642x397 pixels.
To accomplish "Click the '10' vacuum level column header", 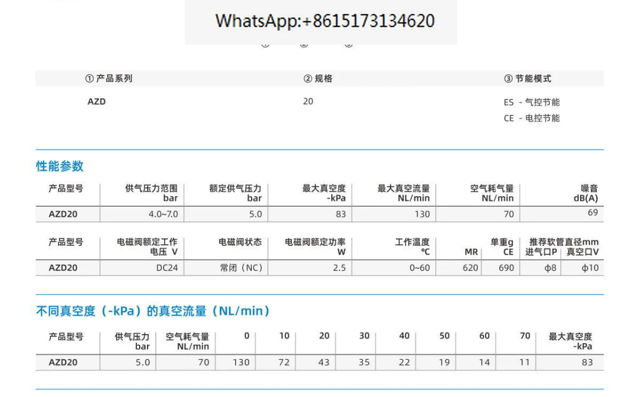I will 284,336.
